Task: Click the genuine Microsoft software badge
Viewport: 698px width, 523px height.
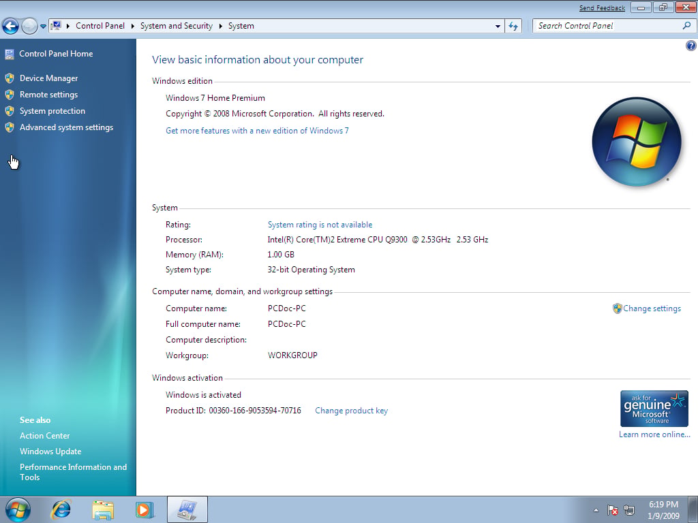Action: [654, 409]
